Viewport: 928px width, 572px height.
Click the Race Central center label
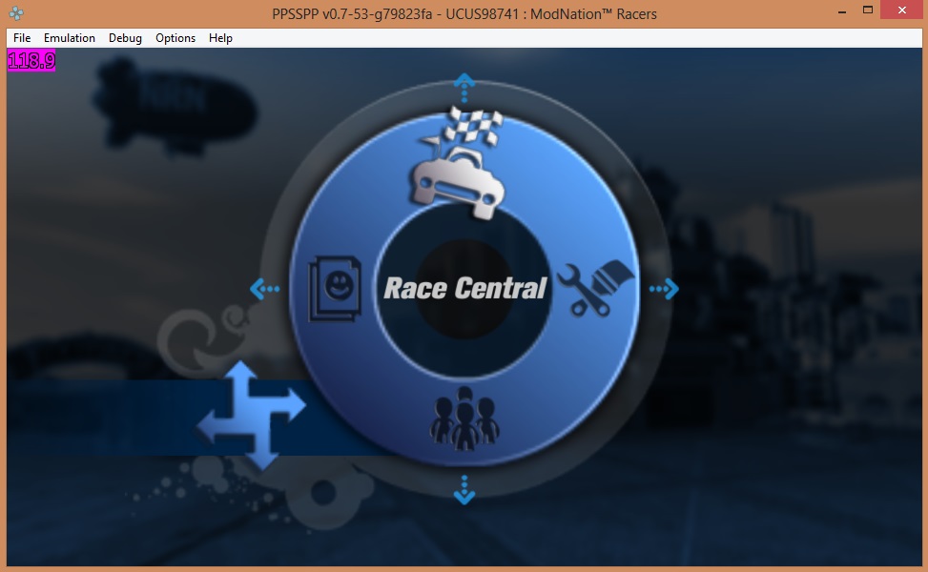point(464,288)
